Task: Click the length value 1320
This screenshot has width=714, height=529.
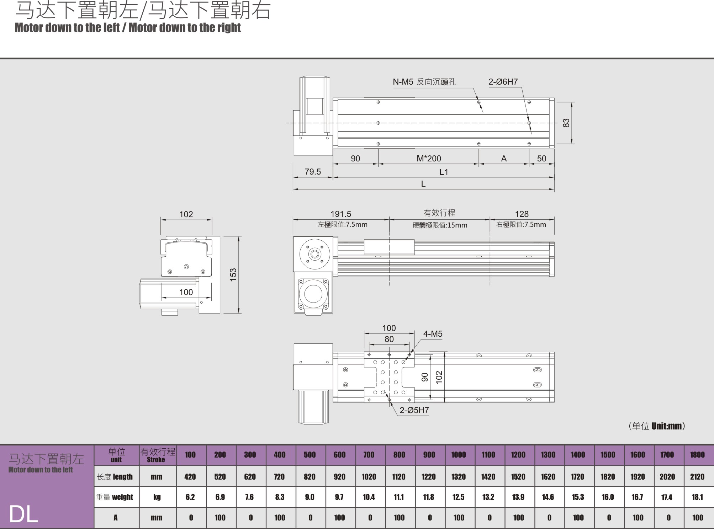Action: tap(459, 477)
